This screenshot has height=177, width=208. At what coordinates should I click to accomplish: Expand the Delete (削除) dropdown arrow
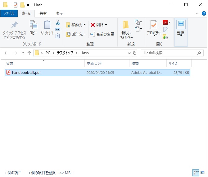(106, 25)
